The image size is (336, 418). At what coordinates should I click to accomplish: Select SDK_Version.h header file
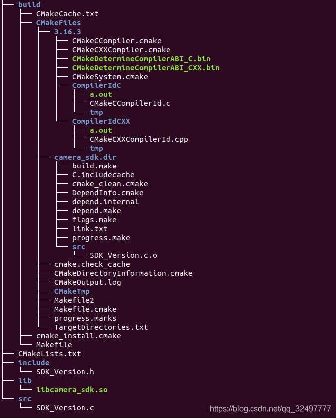pos(65,372)
